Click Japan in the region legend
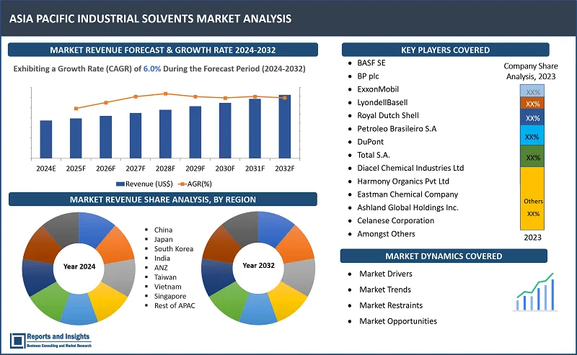Screen dimensions: 577x355 click(x=164, y=240)
